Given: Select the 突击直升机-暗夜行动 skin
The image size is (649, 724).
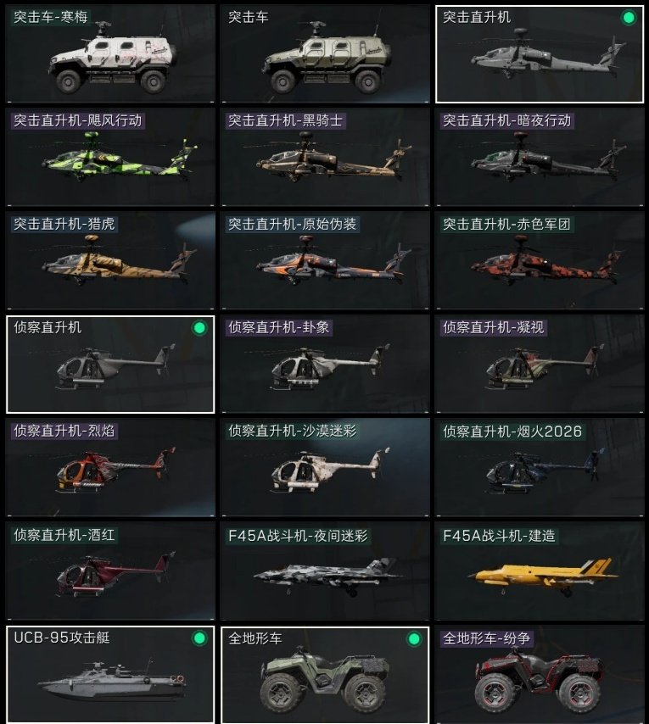Looking at the screenshot, I should coord(540,157).
